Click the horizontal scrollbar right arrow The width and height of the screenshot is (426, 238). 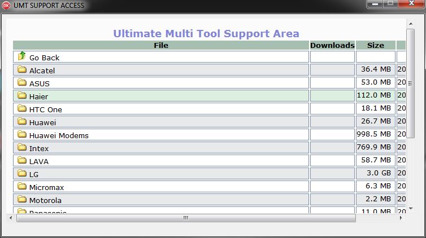click(401, 218)
